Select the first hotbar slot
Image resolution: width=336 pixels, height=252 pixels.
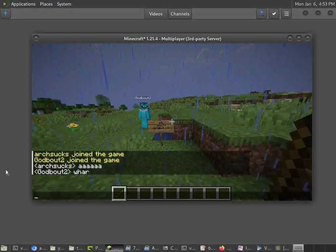(119, 194)
